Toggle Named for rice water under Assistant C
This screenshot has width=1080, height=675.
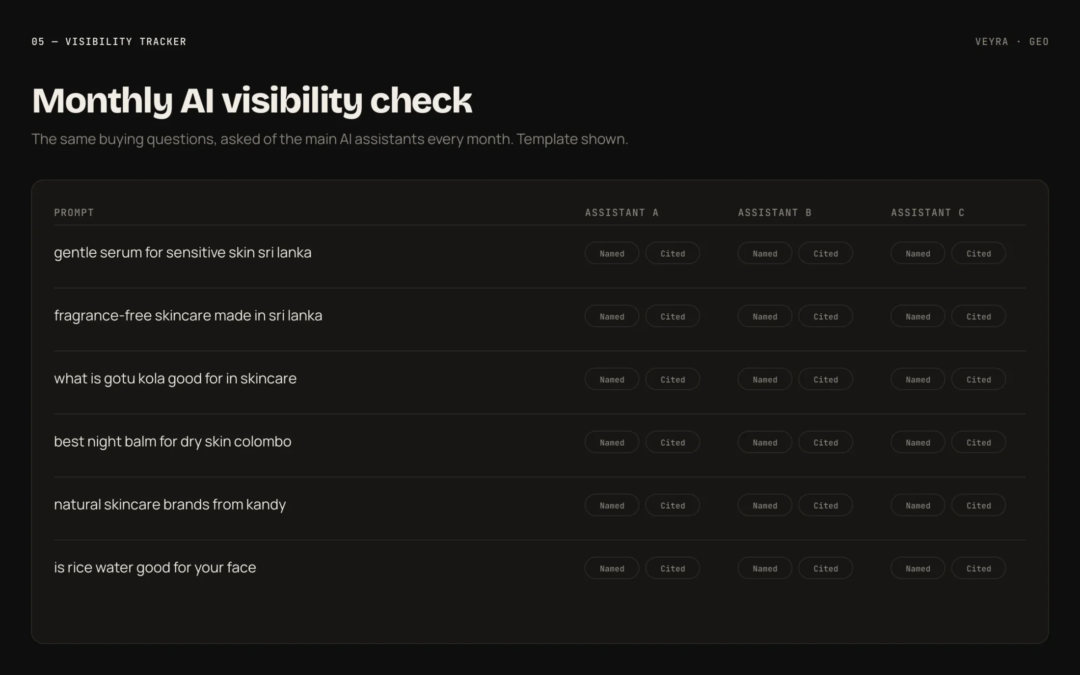(x=918, y=568)
